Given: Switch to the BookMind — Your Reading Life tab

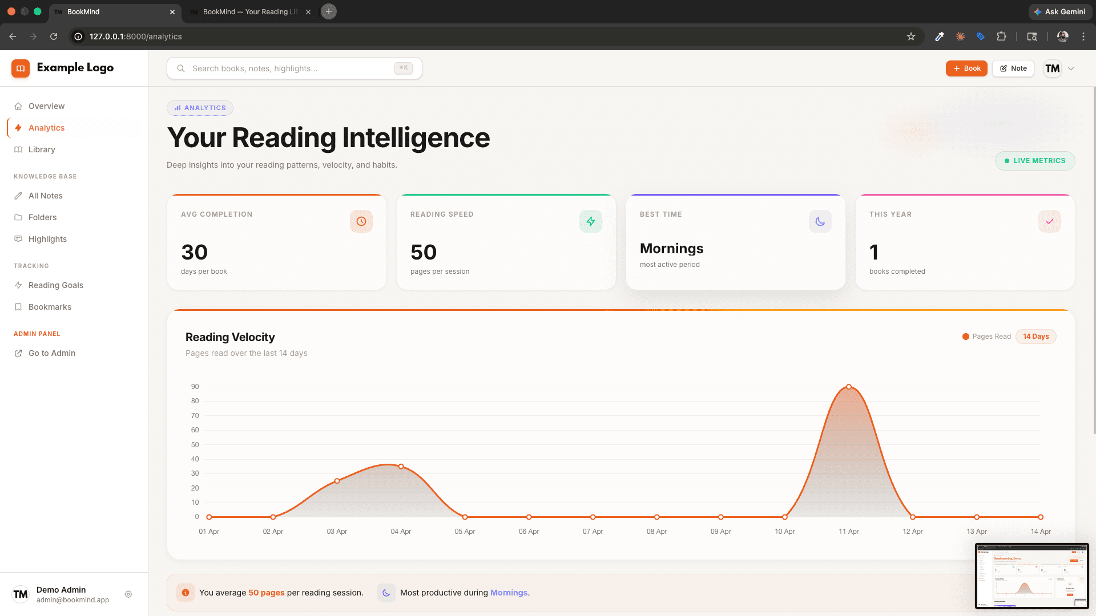Looking at the screenshot, I should click(250, 11).
